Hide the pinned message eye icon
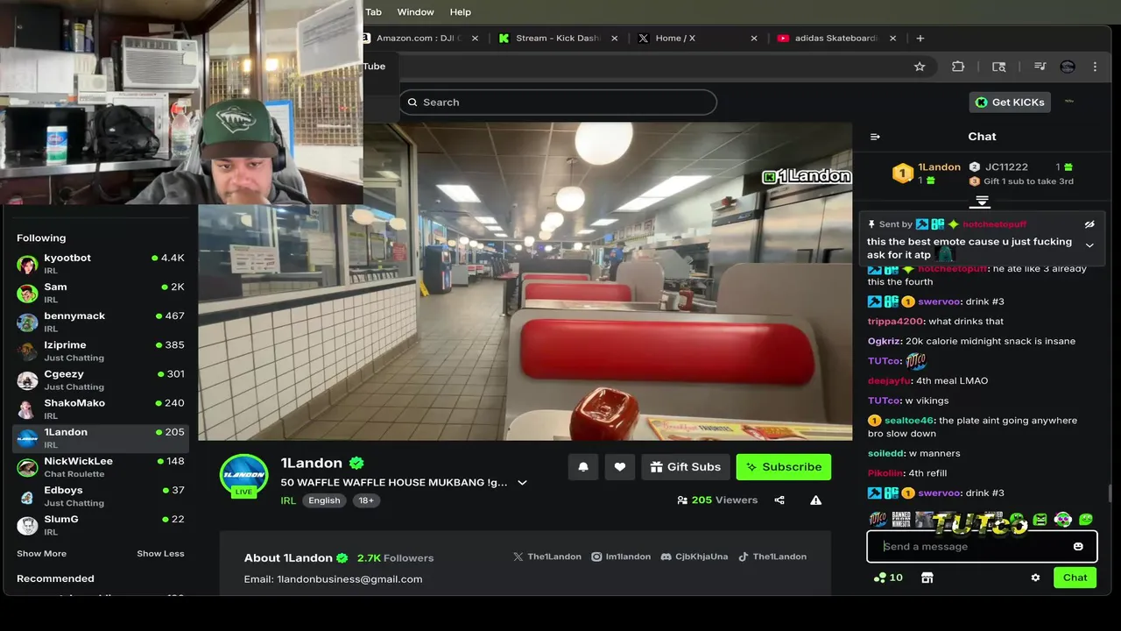This screenshot has width=1121, height=631. (x=1089, y=224)
